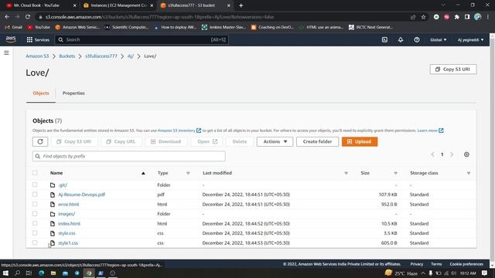Viewport: 495px width, 278px height.
Task: Check the images/ folder row
Action: tap(35, 214)
